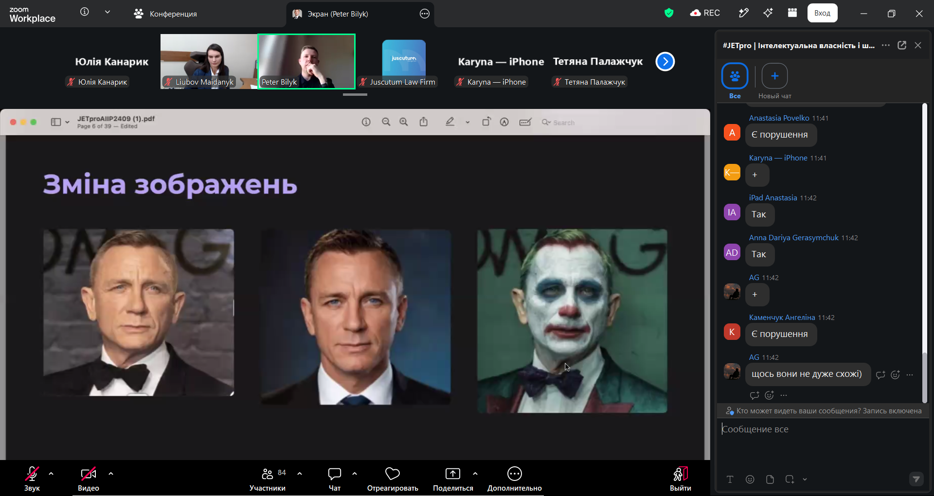This screenshot has width=934, height=496.
Task: Open Отреагировать reactions menu
Action: (393, 478)
